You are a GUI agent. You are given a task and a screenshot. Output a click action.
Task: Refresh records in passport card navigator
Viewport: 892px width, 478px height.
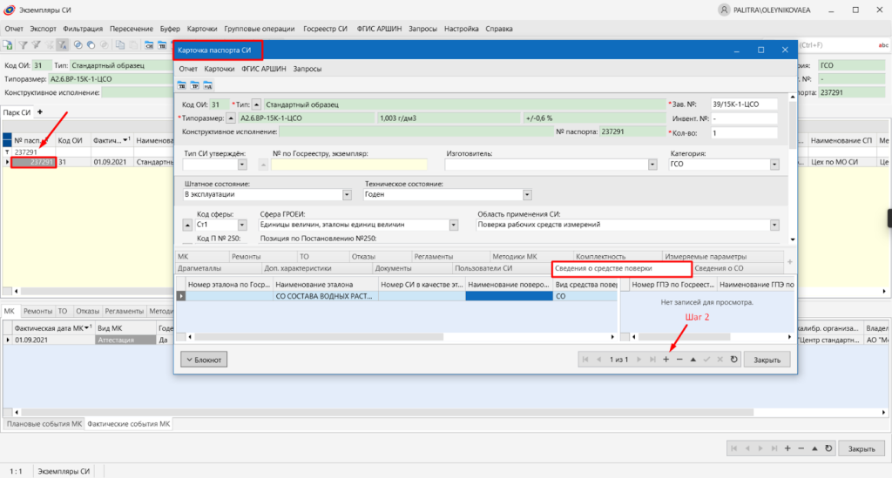(733, 360)
